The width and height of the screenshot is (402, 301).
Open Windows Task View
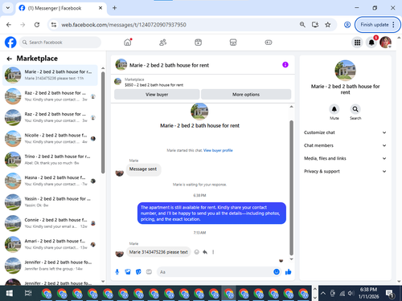28,293
